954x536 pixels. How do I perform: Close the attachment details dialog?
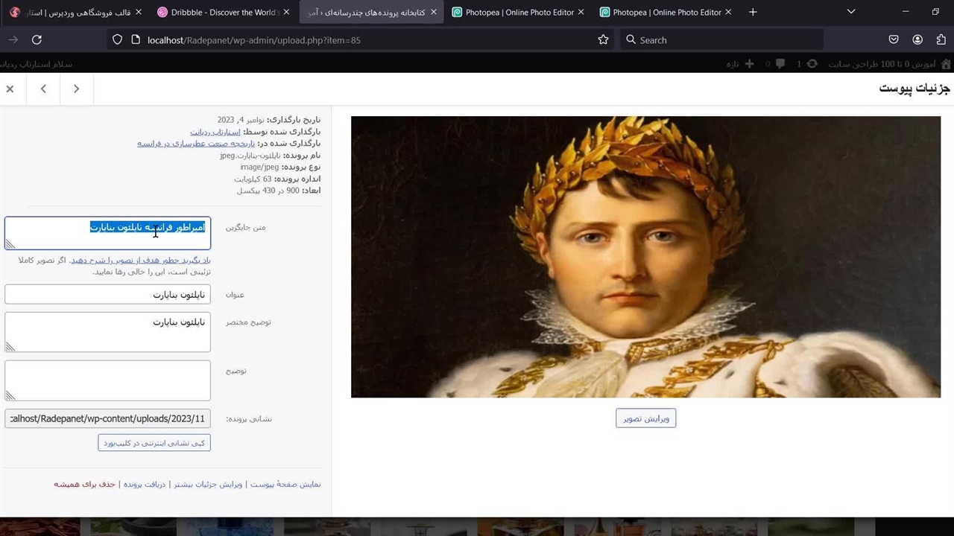[10, 89]
